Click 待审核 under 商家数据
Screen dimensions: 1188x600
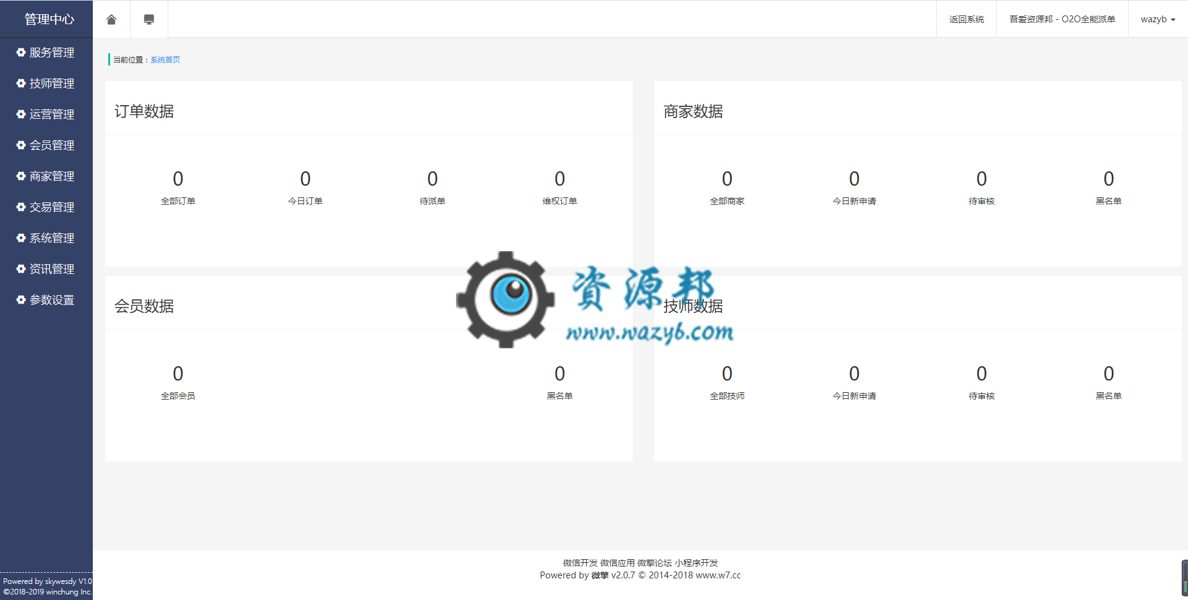[981, 201]
